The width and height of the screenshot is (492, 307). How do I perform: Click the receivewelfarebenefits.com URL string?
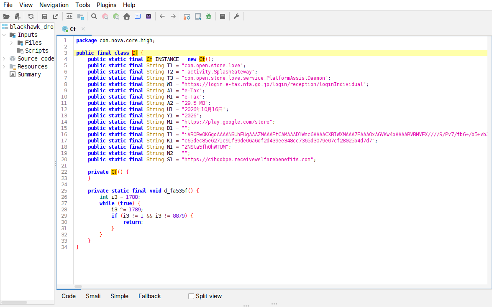click(248, 160)
